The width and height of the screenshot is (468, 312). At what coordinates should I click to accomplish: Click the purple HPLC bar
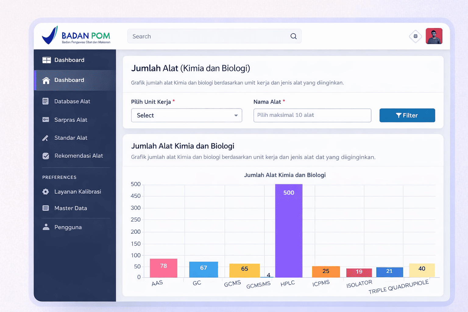(x=289, y=232)
